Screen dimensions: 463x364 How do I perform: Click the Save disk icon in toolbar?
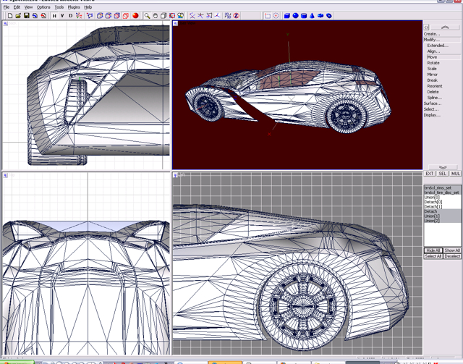pos(27,15)
